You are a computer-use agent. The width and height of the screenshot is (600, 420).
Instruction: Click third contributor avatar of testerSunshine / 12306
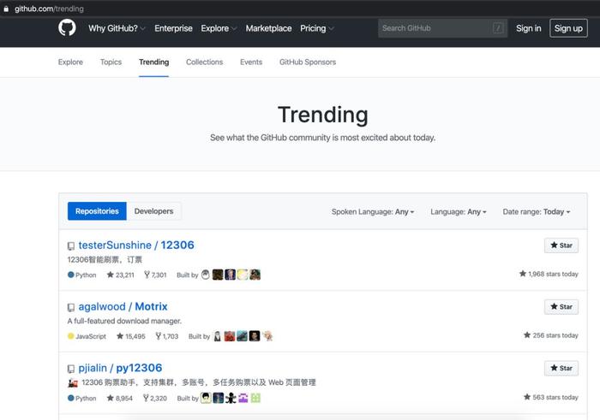click(230, 275)
